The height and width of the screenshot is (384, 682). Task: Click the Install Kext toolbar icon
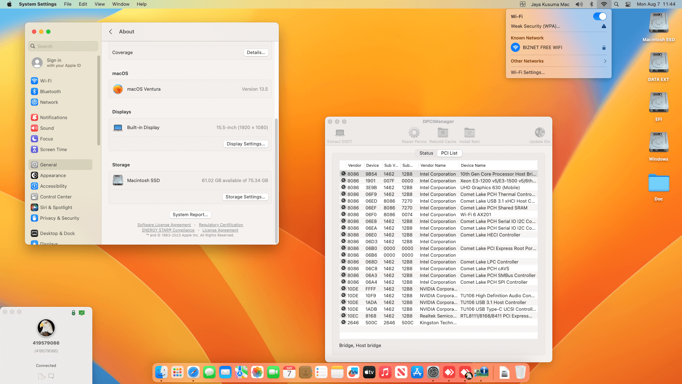click(469, 133)
